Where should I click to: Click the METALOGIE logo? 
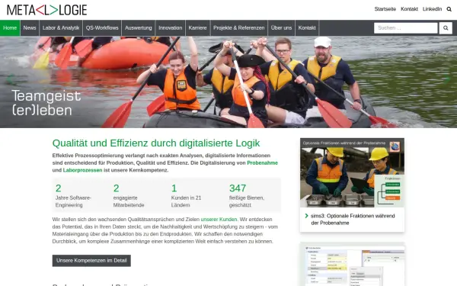pos(47,10)
